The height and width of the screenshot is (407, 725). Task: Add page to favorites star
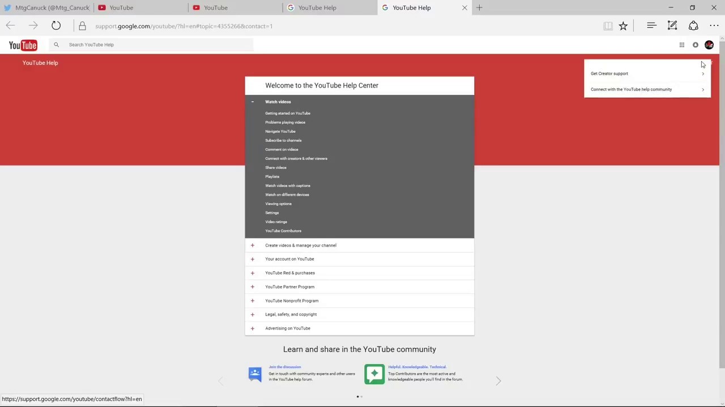click(x=623, y=26)
